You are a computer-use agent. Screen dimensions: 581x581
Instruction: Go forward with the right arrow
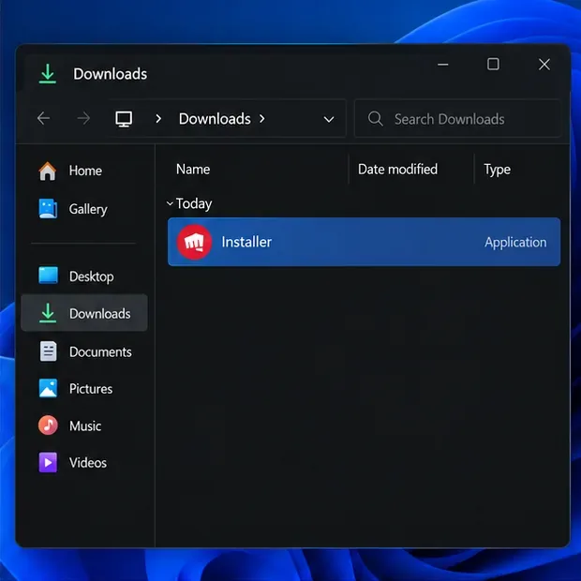coord(83,119)
